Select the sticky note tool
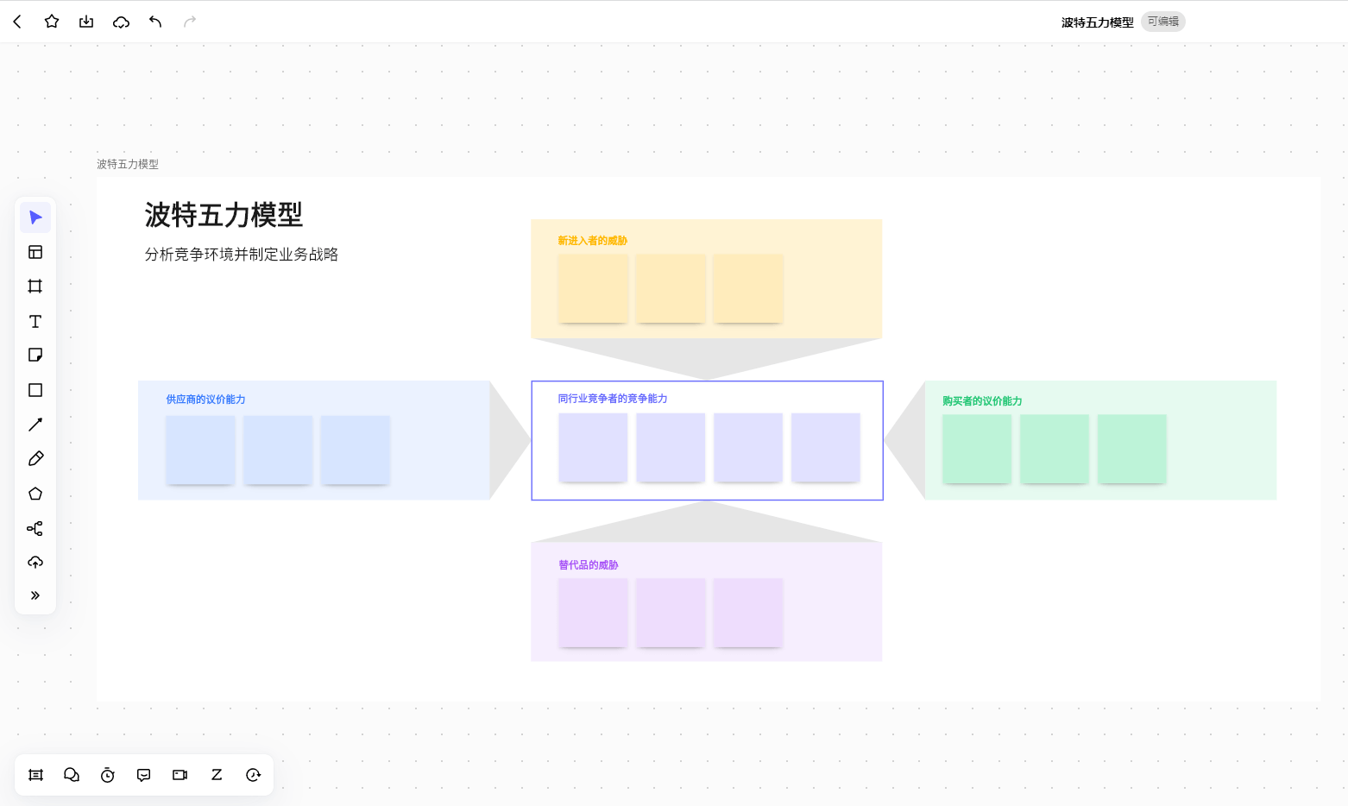The image size is (1348, 806). click(35, 356)
